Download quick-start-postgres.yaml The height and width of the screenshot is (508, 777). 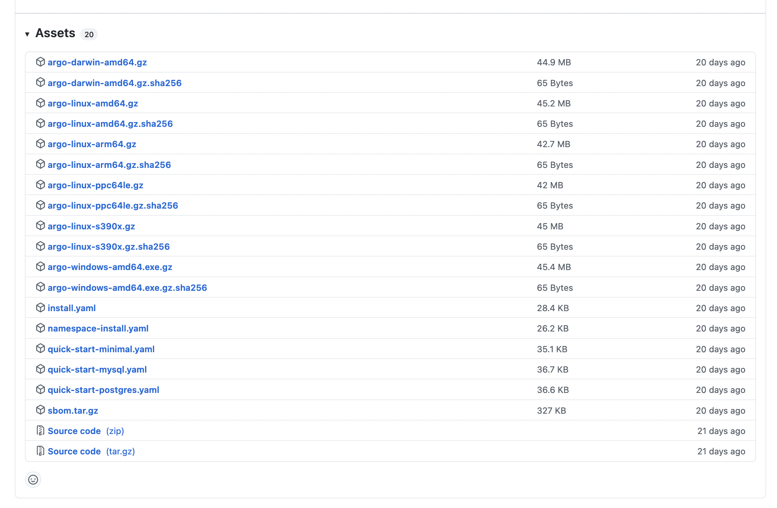click(103, 389)
